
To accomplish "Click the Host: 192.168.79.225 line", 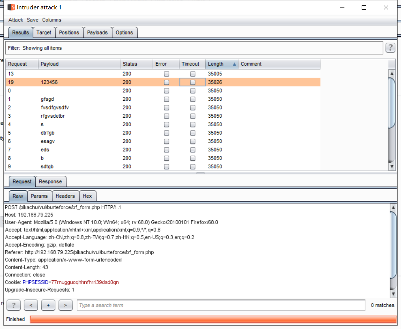I will (29, 215).
